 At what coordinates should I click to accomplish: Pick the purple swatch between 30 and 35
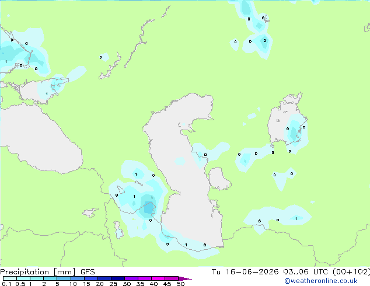131,278
